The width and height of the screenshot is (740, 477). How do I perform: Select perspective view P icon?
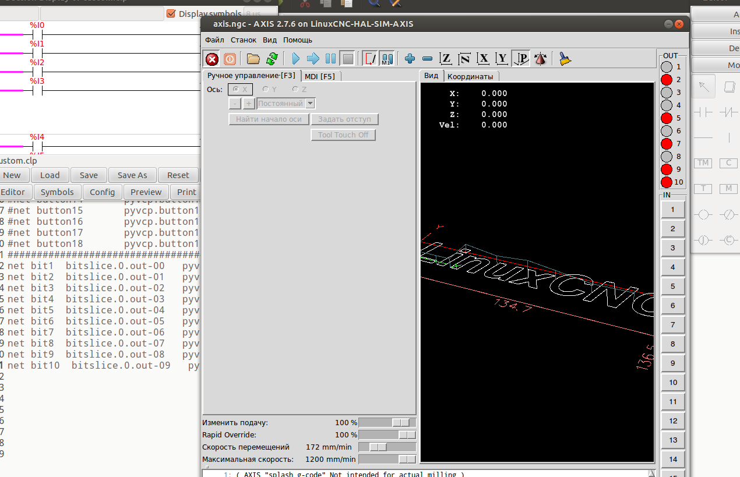(521, 59)
